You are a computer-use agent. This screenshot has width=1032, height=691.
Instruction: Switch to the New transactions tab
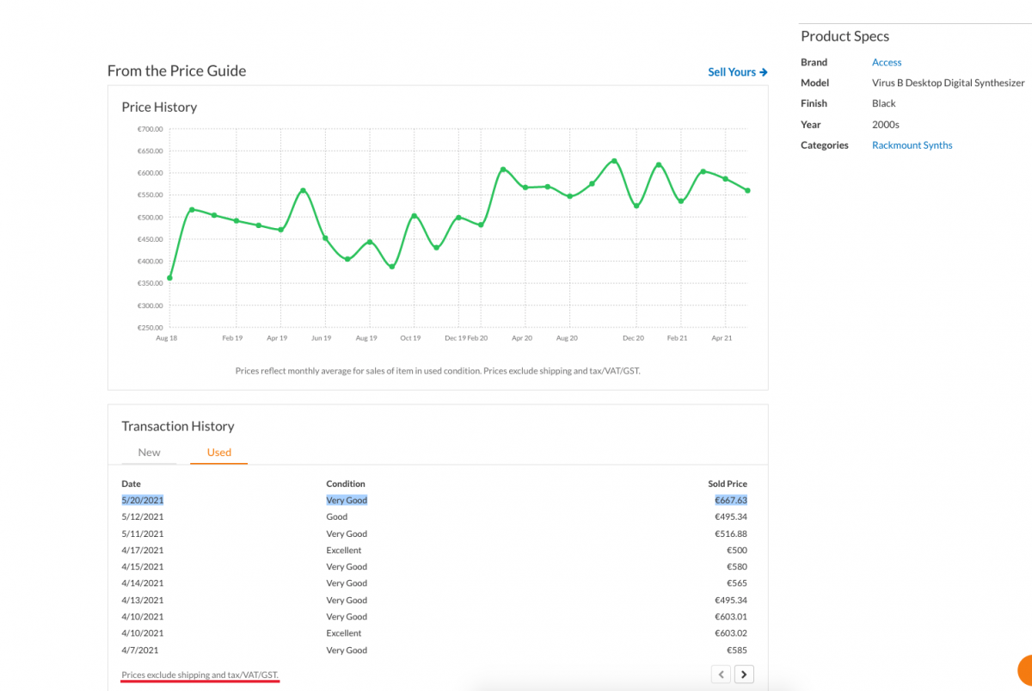pos(149,452)
